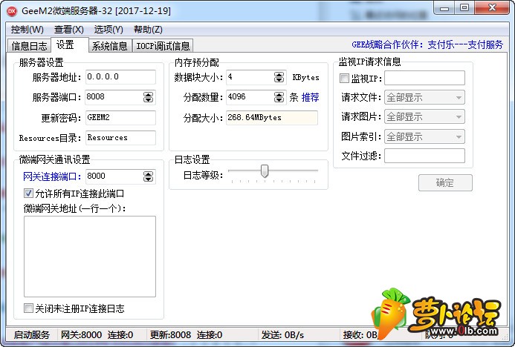Increase 网关连接端口 with the up arrow
The height and width of the screenshot is (347, 515).
pyautogui.click(x=149, y=173)
